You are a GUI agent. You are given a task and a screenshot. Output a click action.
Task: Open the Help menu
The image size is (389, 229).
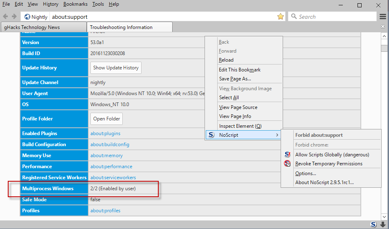pyautogui.click(x=114, y=4)
